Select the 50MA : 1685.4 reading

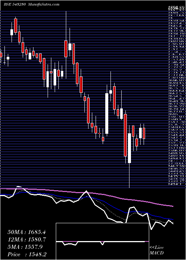tap(26, 232)
